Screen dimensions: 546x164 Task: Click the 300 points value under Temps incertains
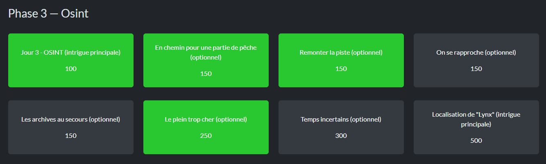click(x=341, y=135)
